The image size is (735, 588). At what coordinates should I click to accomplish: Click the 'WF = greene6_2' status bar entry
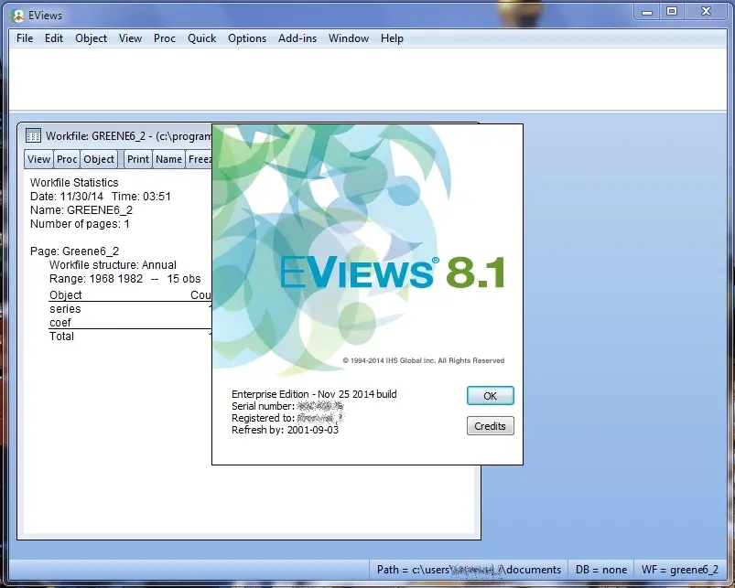coord(680,570)
